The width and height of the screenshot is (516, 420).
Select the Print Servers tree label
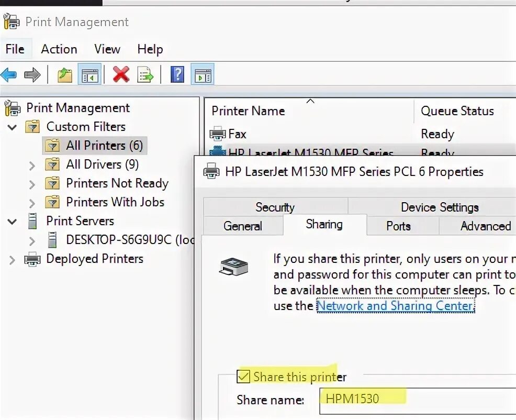(x=80, y=221)
